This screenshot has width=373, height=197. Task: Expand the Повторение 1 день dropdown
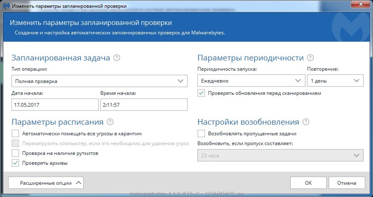tap(335, 80)
